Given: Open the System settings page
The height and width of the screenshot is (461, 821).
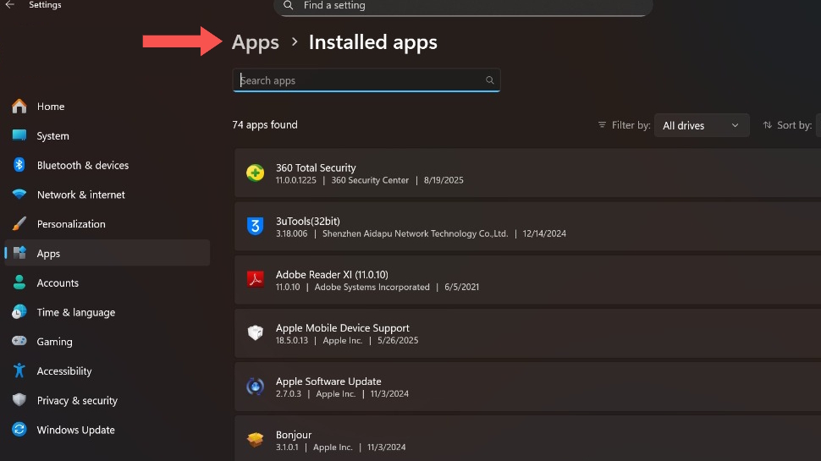Looking at the screenshot, I should pyautogui.click(x=107, y=135).
